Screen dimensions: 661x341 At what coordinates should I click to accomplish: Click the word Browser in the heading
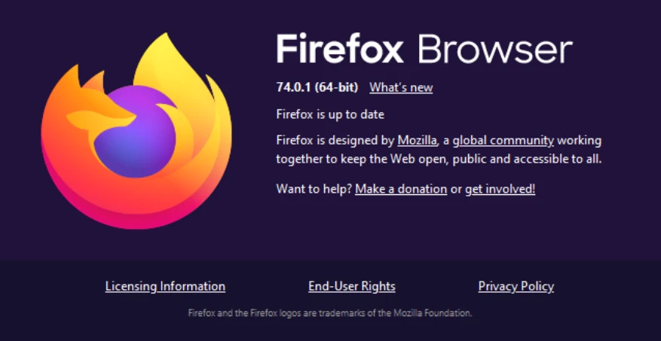[494, 50]
